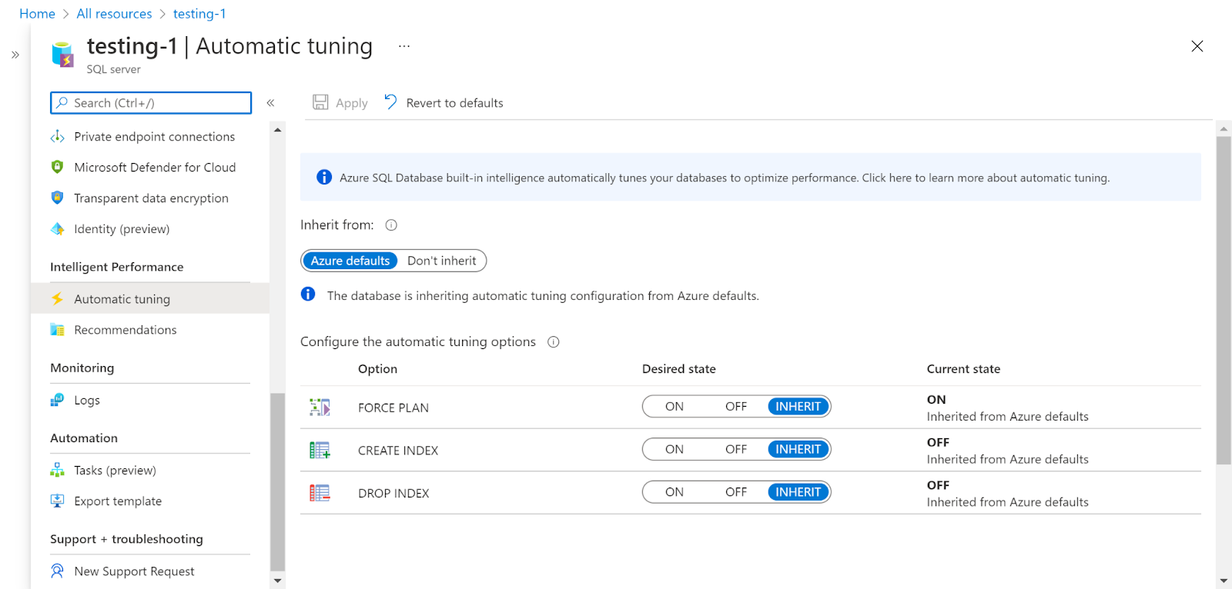Click the Revert to defaults icon
Image resolution: width=1232 pixels, height=589 pixels.
click(390, 102)
